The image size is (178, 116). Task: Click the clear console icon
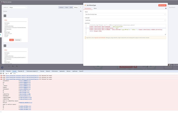[x=4, y=73]
